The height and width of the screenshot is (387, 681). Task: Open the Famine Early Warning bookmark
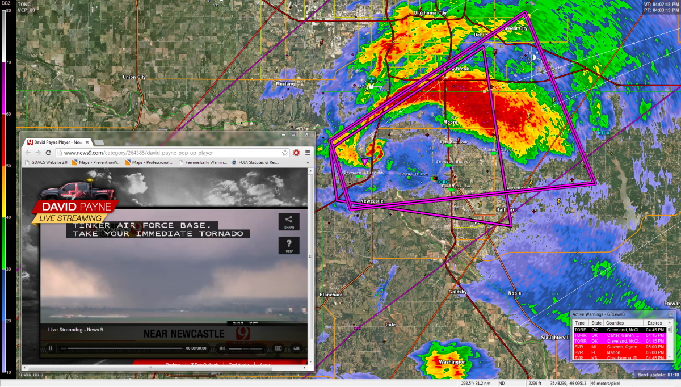click(202, 162)
